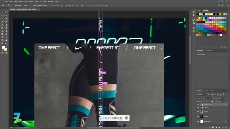Viewport: 230px width, 129px height.
Task: Toggle visibility eye of Group 1 layer
Action: 198,108
